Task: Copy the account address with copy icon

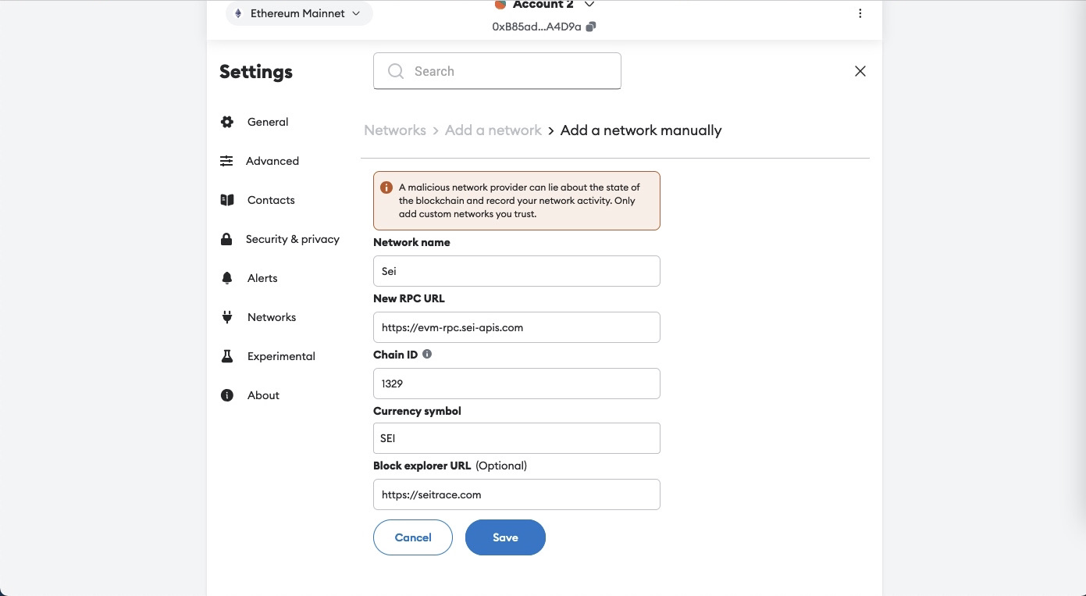Action: (591, 27)
